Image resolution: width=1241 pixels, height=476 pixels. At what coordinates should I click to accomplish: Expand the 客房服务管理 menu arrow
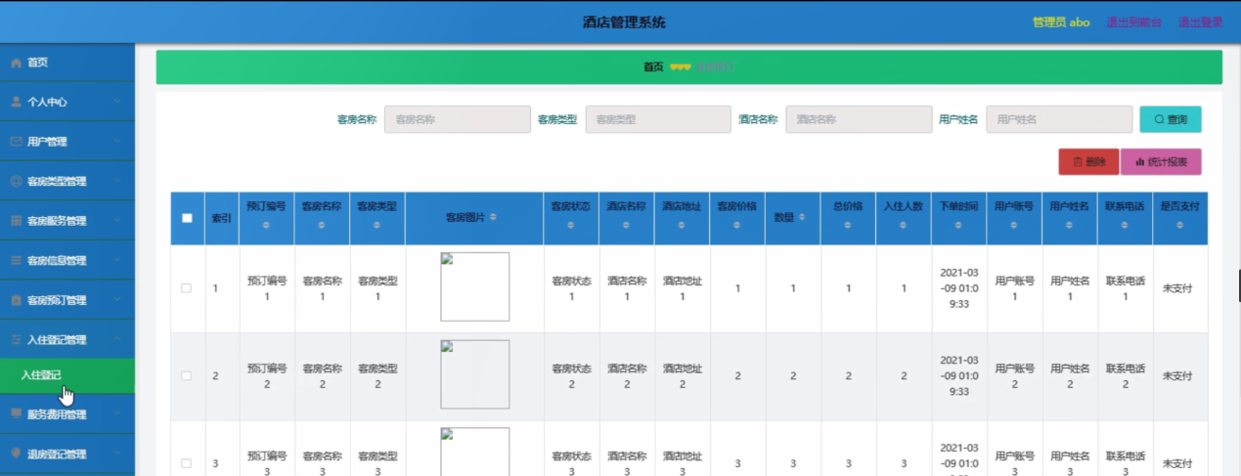[x=116, y=221]
